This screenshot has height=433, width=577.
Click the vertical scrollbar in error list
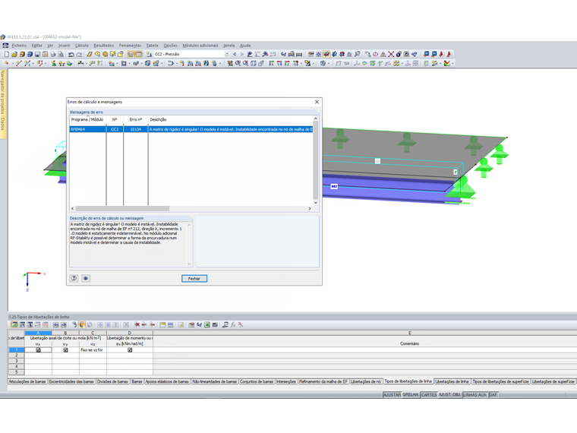pos(315,160)
